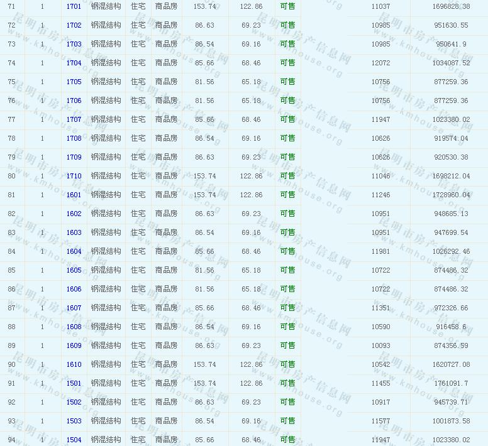Click 可售 status in row 75
Image resolution: width=488 pixels, height=446 pixels.
click(287, 82)
